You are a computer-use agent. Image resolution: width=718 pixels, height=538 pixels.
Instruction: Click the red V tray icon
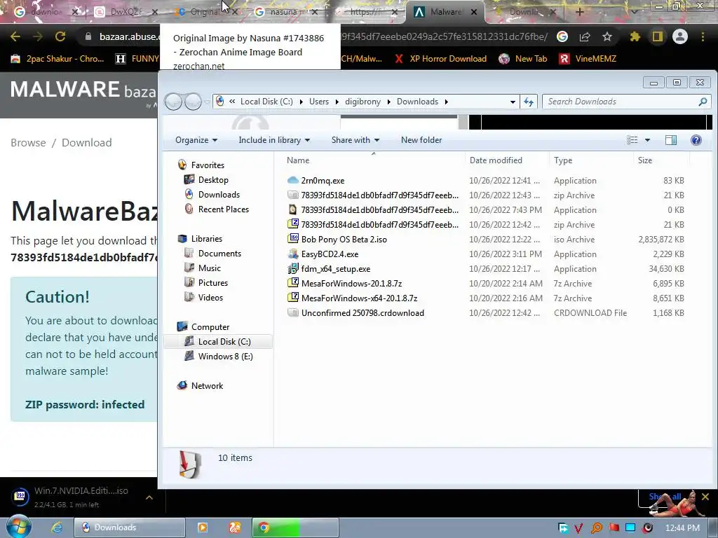coord(578,528)
